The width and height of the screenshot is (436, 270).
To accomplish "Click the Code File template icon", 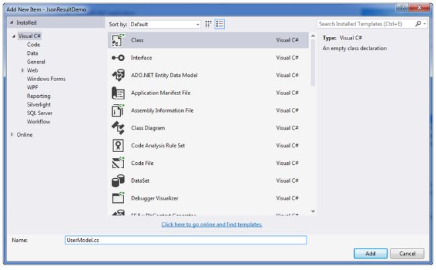I will coord(118,163).
